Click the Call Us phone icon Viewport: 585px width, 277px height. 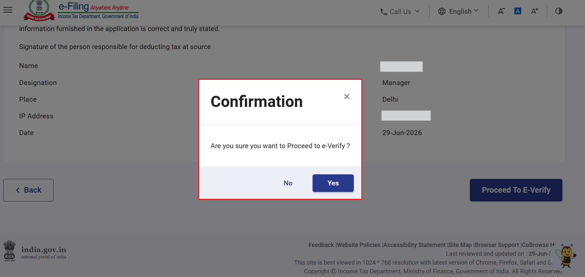(384, 12)
